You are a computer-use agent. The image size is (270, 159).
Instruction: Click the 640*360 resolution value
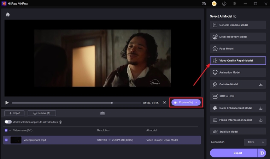pos(102,140)
